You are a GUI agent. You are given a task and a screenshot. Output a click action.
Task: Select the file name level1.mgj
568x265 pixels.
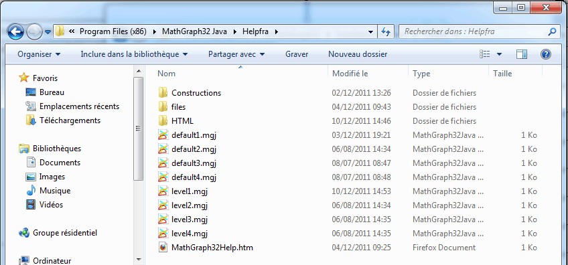190,191
